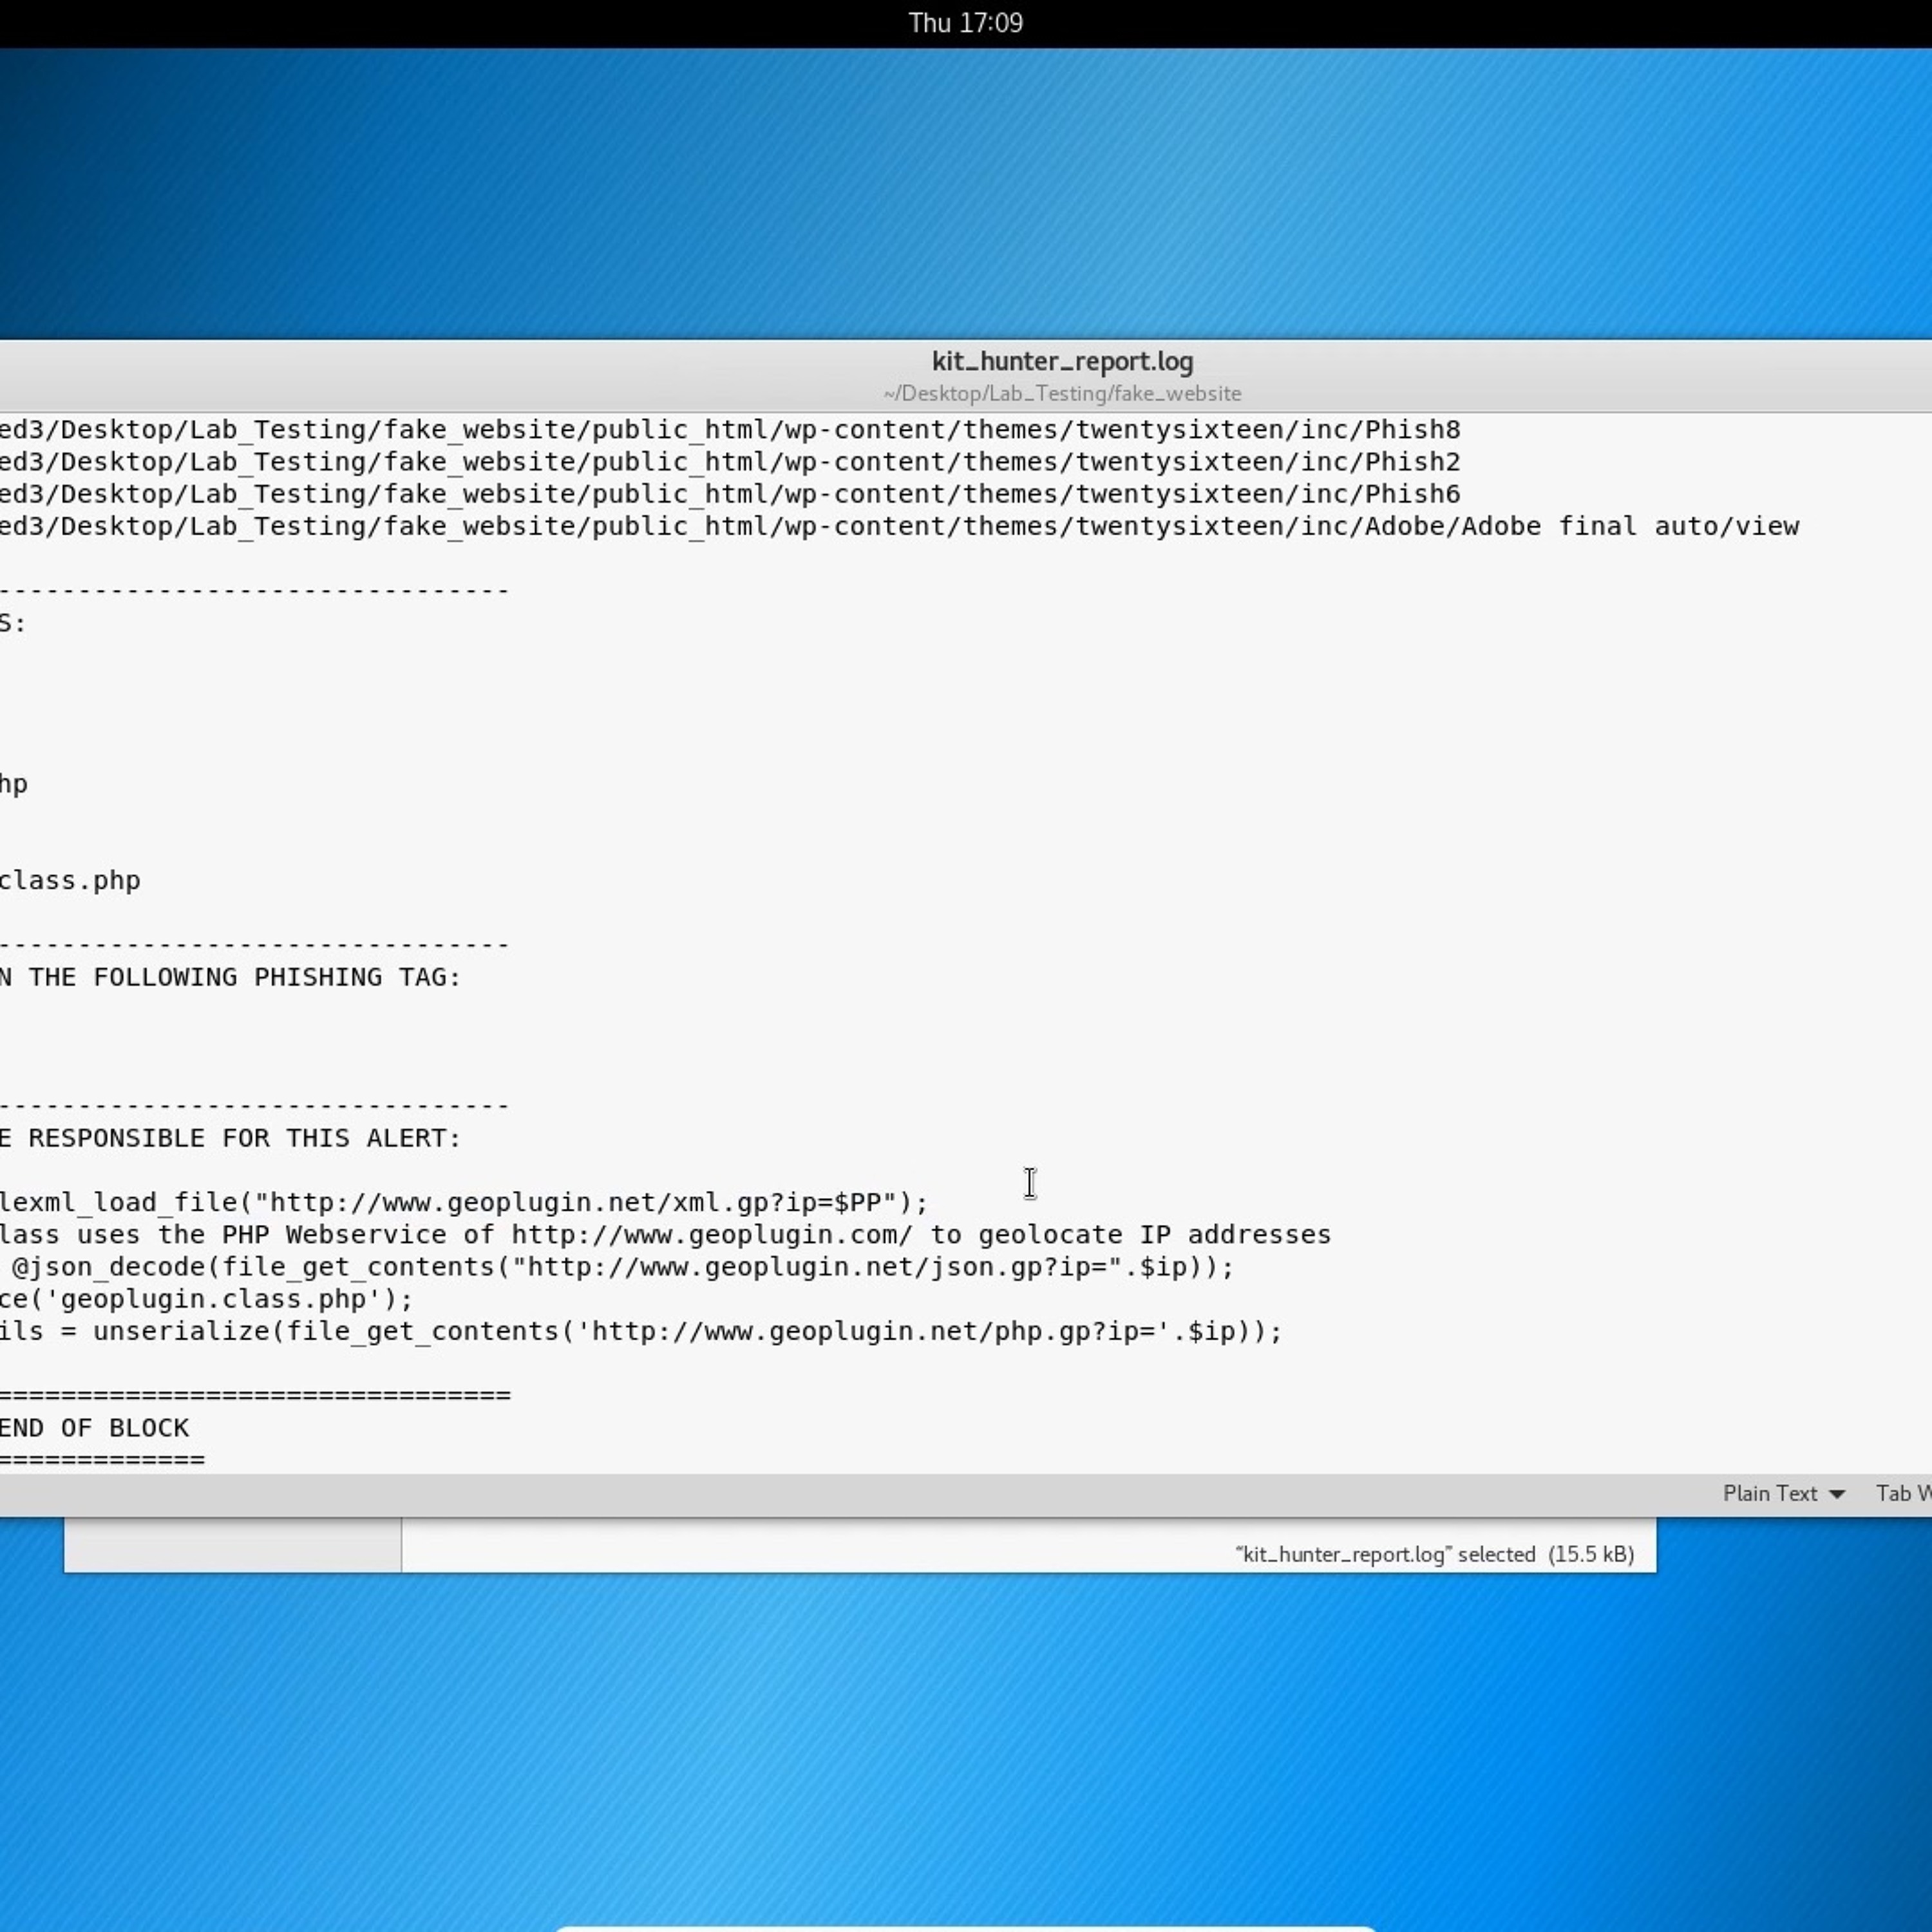This screenshot has height=1932, width=1932.
Task: Open the Plain Text language dropdown
Action: (x=1769, y=1493)
